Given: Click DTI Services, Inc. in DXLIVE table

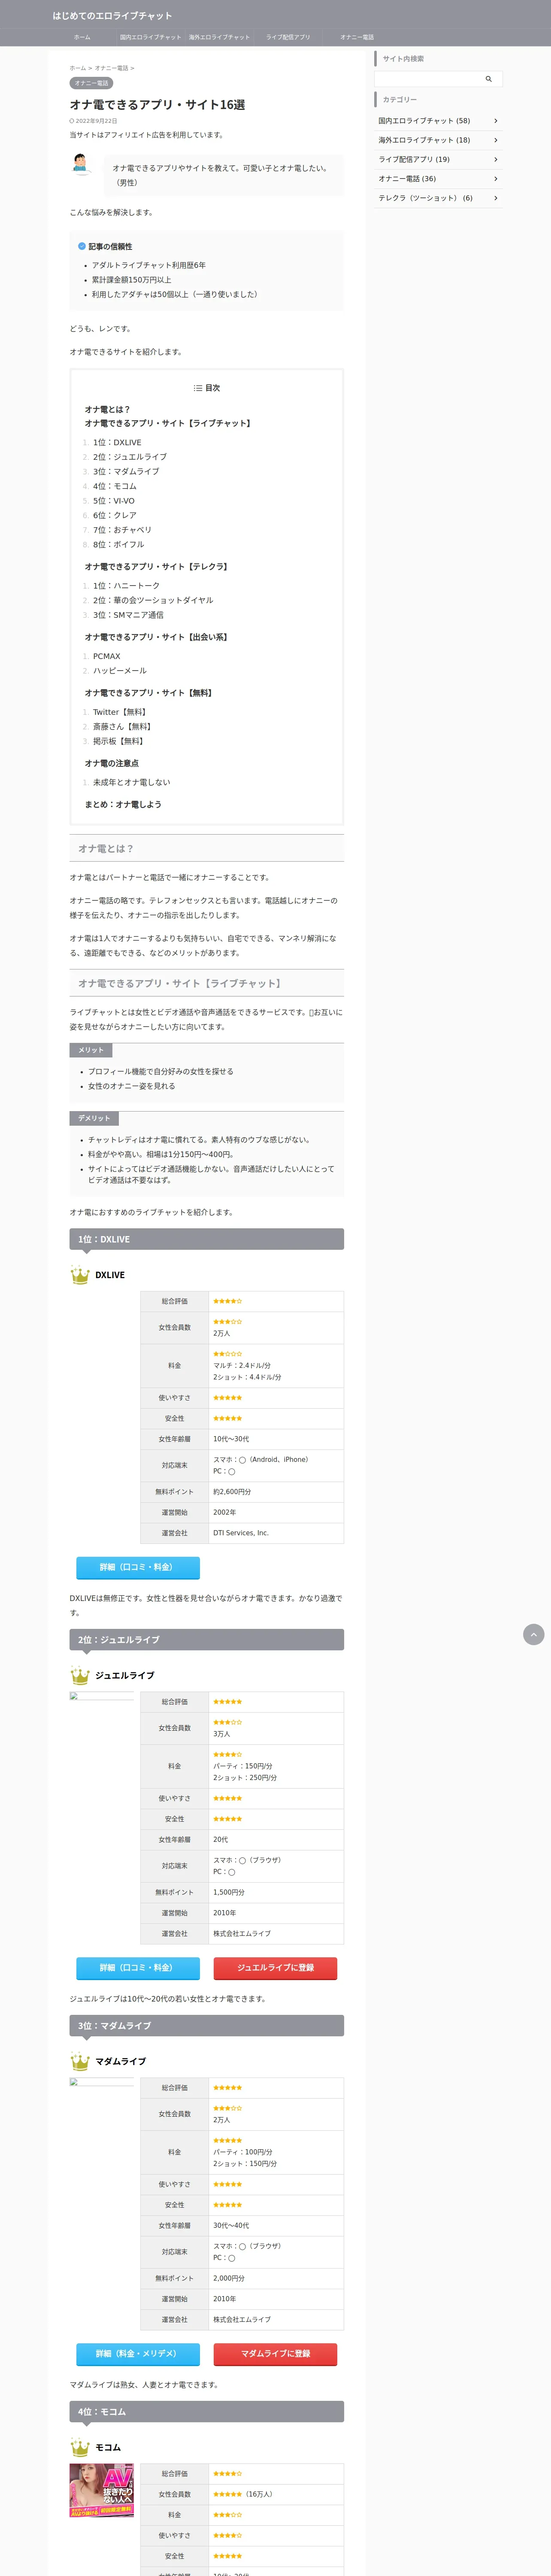Looking at the screenshot, I should pos(241,1533).
